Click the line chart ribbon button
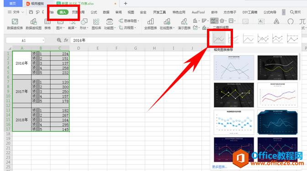Screen dimensions: 307x171 point(214,21)
